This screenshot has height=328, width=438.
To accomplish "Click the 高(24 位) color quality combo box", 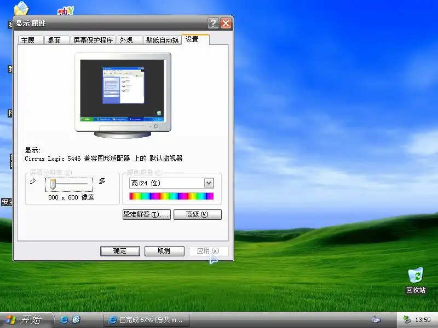I will tap(171, 183).
